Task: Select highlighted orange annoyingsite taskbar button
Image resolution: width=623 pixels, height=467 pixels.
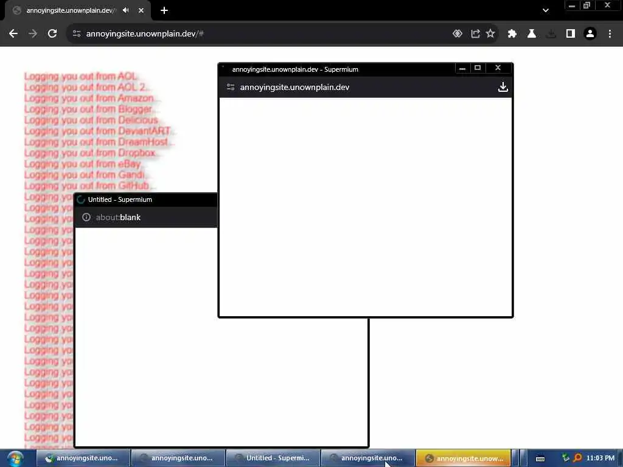Action: coord(463,458)
